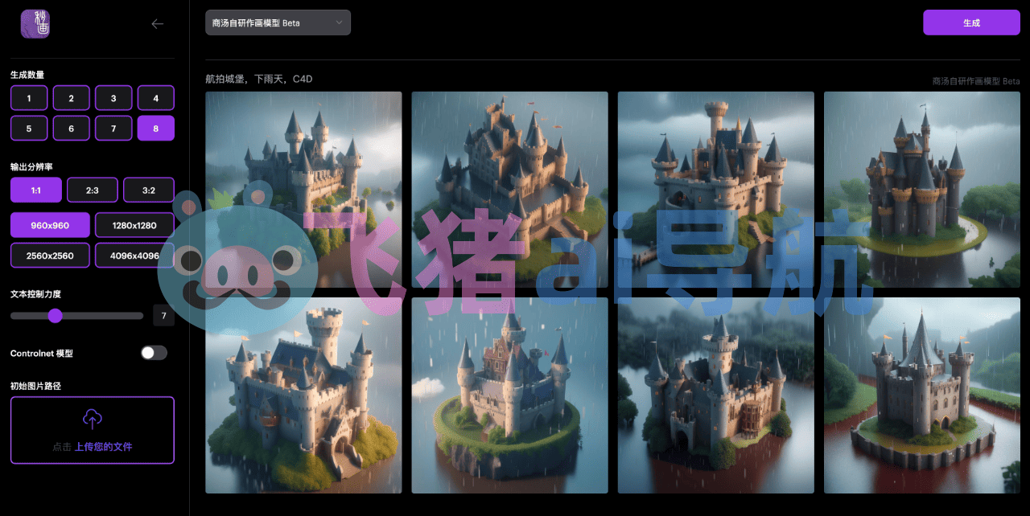Click the 输出分辨率 section label

31,166
